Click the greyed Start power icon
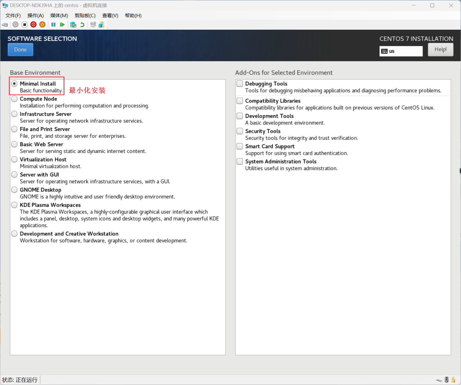The image size is (461, 385). click(15, 25)
